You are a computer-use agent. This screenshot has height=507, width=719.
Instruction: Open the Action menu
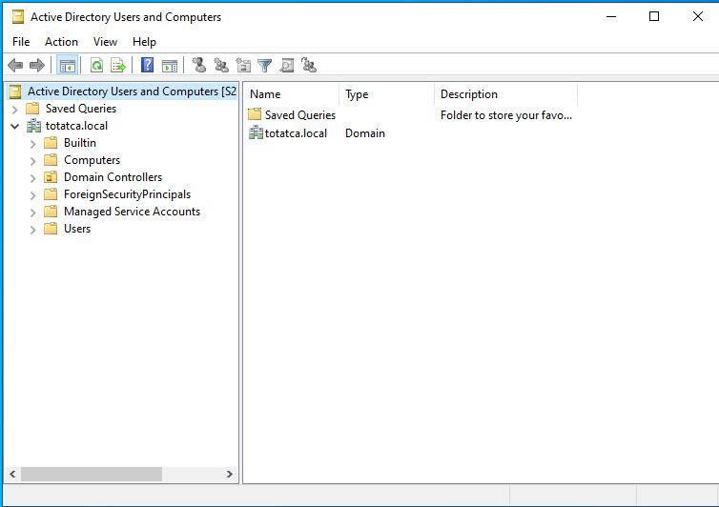click(x=61, y=42)
